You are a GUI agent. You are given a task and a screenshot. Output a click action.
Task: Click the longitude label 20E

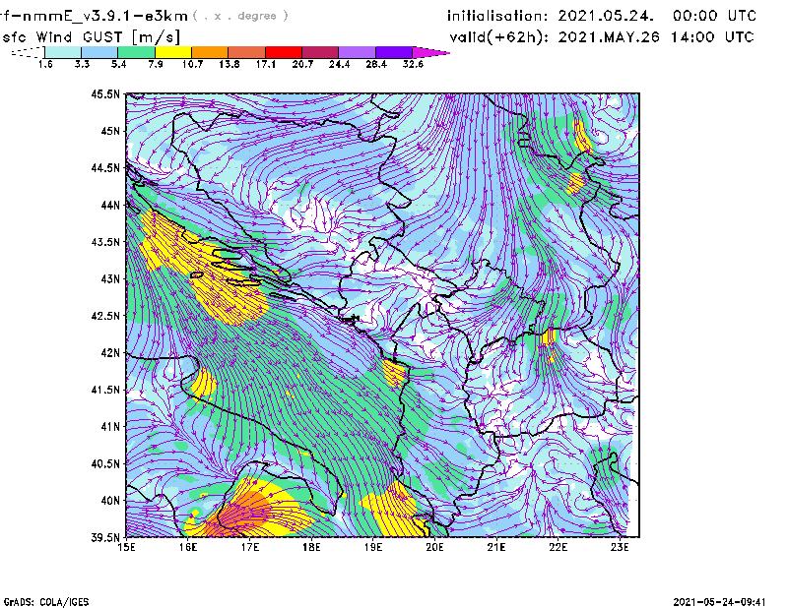pyautogui.click(x=434, y=547)
